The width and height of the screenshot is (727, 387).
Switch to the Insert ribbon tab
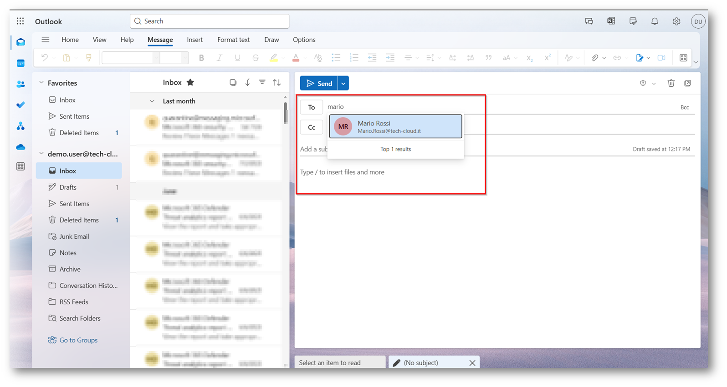(195, 40)
